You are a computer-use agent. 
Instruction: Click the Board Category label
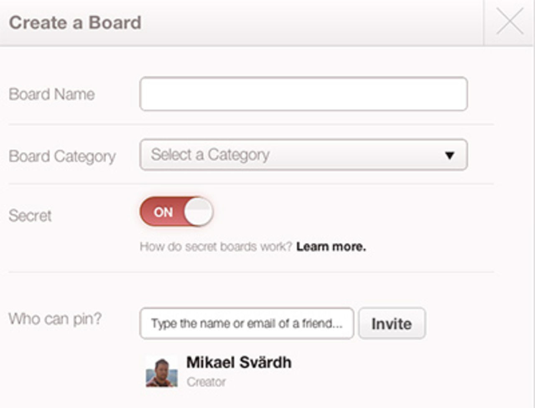[62, 156]
